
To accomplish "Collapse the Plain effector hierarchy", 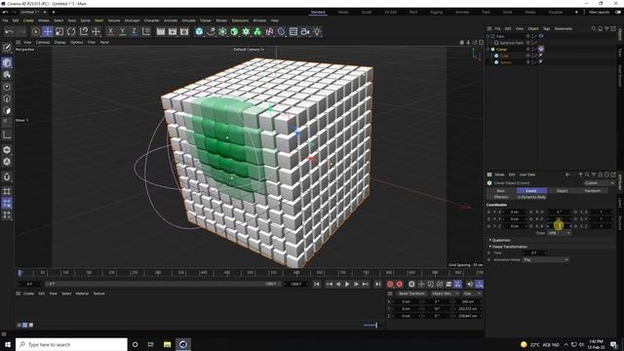I will 487,36.
